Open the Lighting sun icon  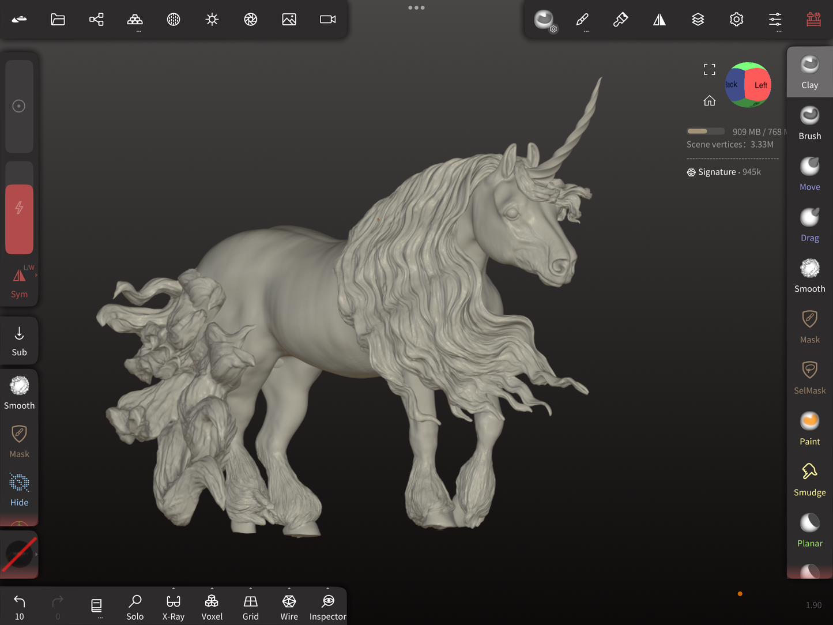[212, 20]
